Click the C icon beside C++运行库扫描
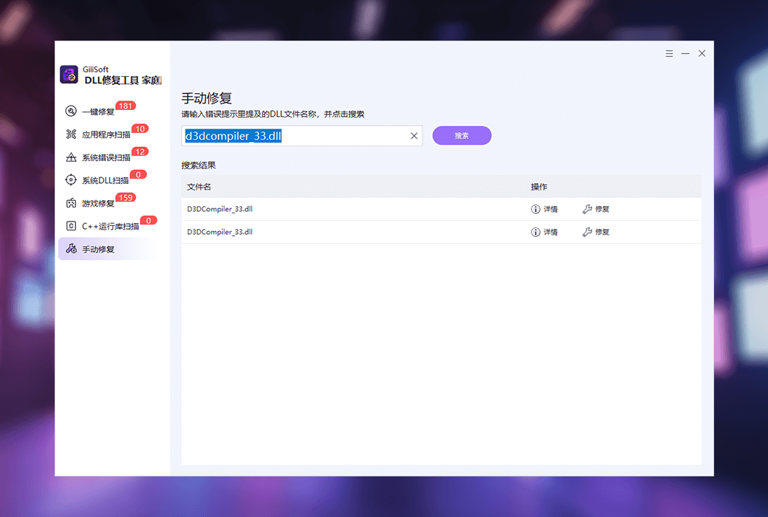The width and height of the screenshot is (768, 517). pyautogui.click(x=71, y=226)
